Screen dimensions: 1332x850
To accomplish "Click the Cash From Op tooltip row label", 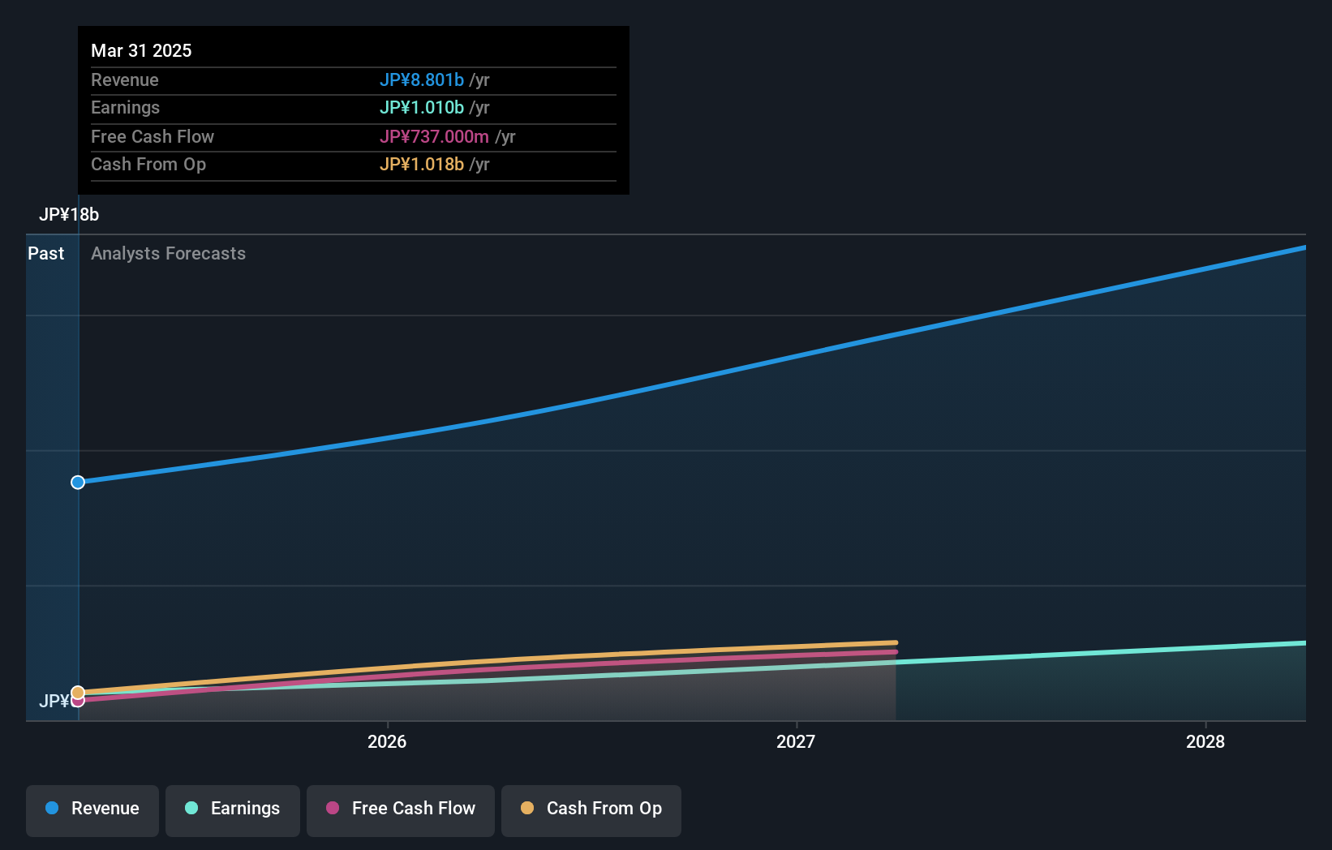I will (148, 164).
